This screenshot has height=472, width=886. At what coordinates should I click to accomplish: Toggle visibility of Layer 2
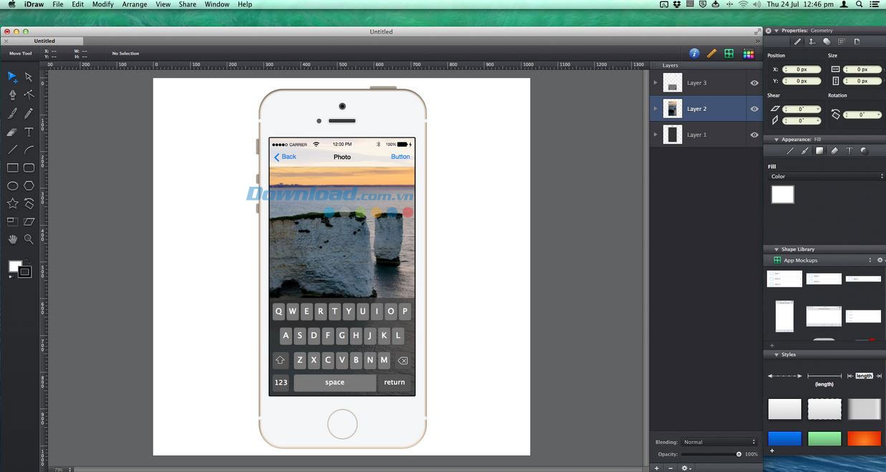pos(754,109)
